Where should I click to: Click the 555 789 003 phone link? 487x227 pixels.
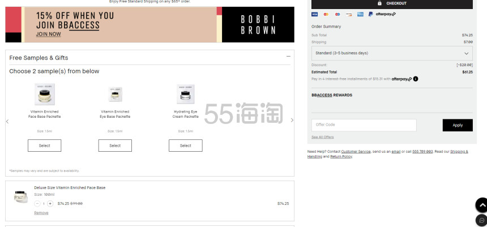[x=422, y=152]
